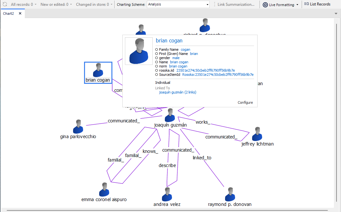341x212 pixels.
Task: Click the knows_ link label
Action: (150, 151)
